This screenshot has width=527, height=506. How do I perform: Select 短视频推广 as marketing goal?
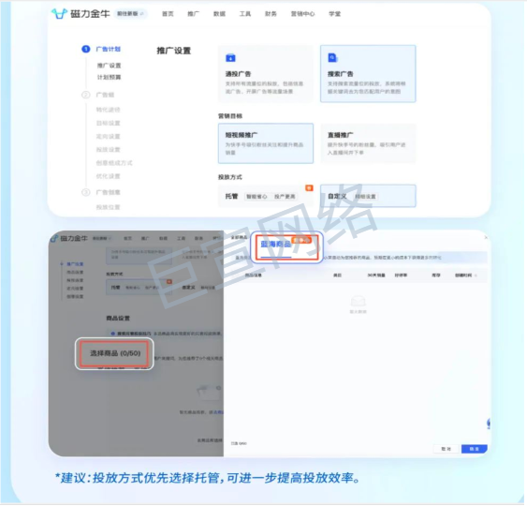point(266,143)
